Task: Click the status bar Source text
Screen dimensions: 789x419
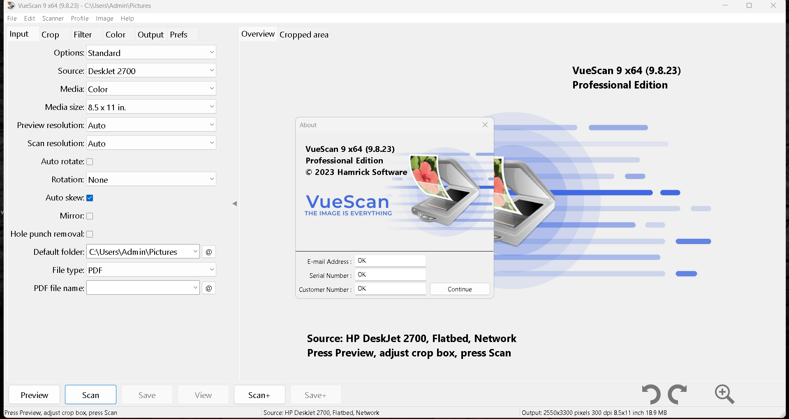Action: (322, 412)
